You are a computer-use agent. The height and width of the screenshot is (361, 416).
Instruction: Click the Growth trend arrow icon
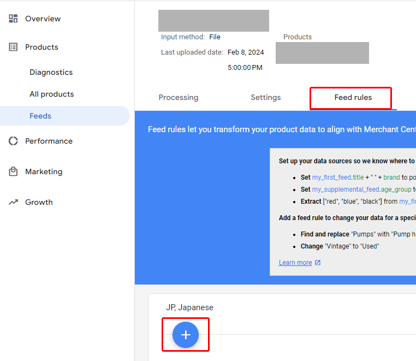pos(13,202)
